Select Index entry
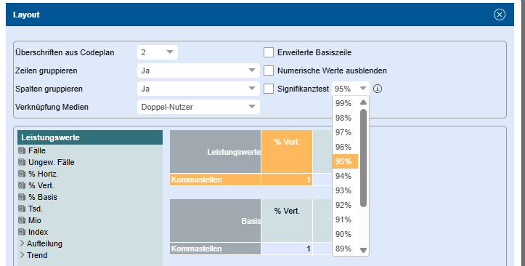This screenshot has height=266, width=525. 38,232
